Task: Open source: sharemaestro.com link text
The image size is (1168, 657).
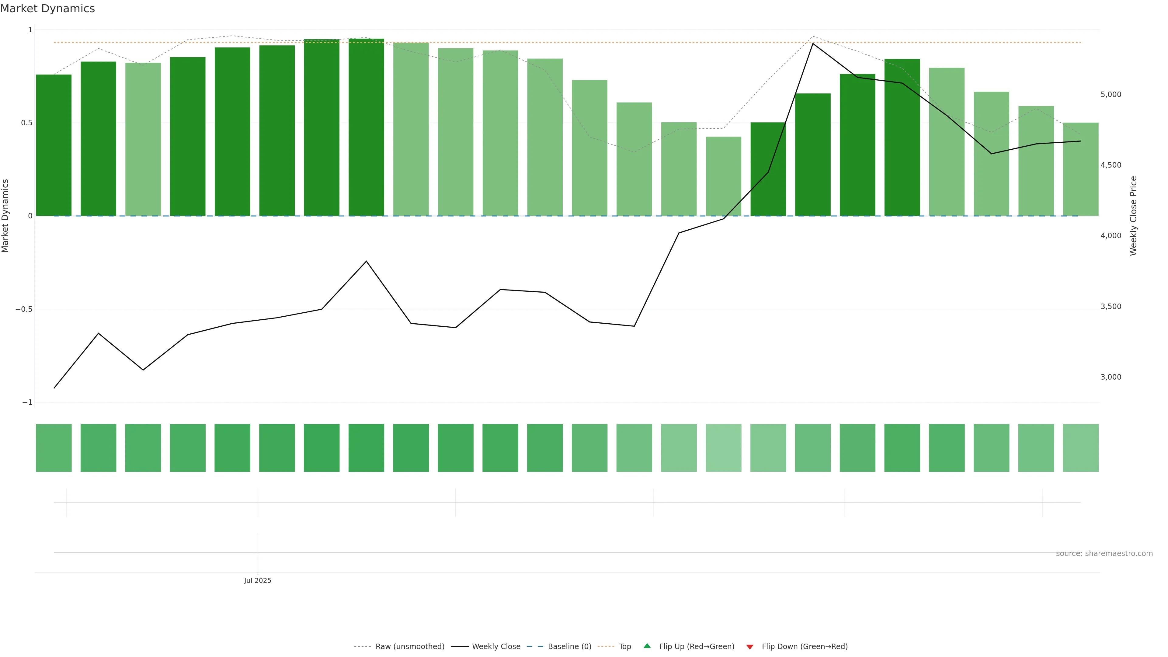Action: point(1104,554)
